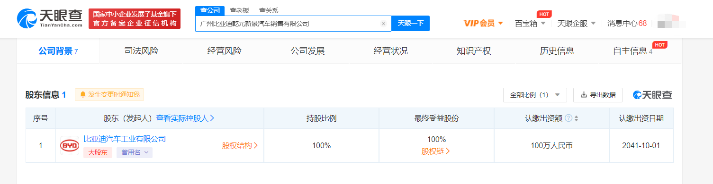
Task: Click the 导出数据 download button
Action: [x=598, y=95]
